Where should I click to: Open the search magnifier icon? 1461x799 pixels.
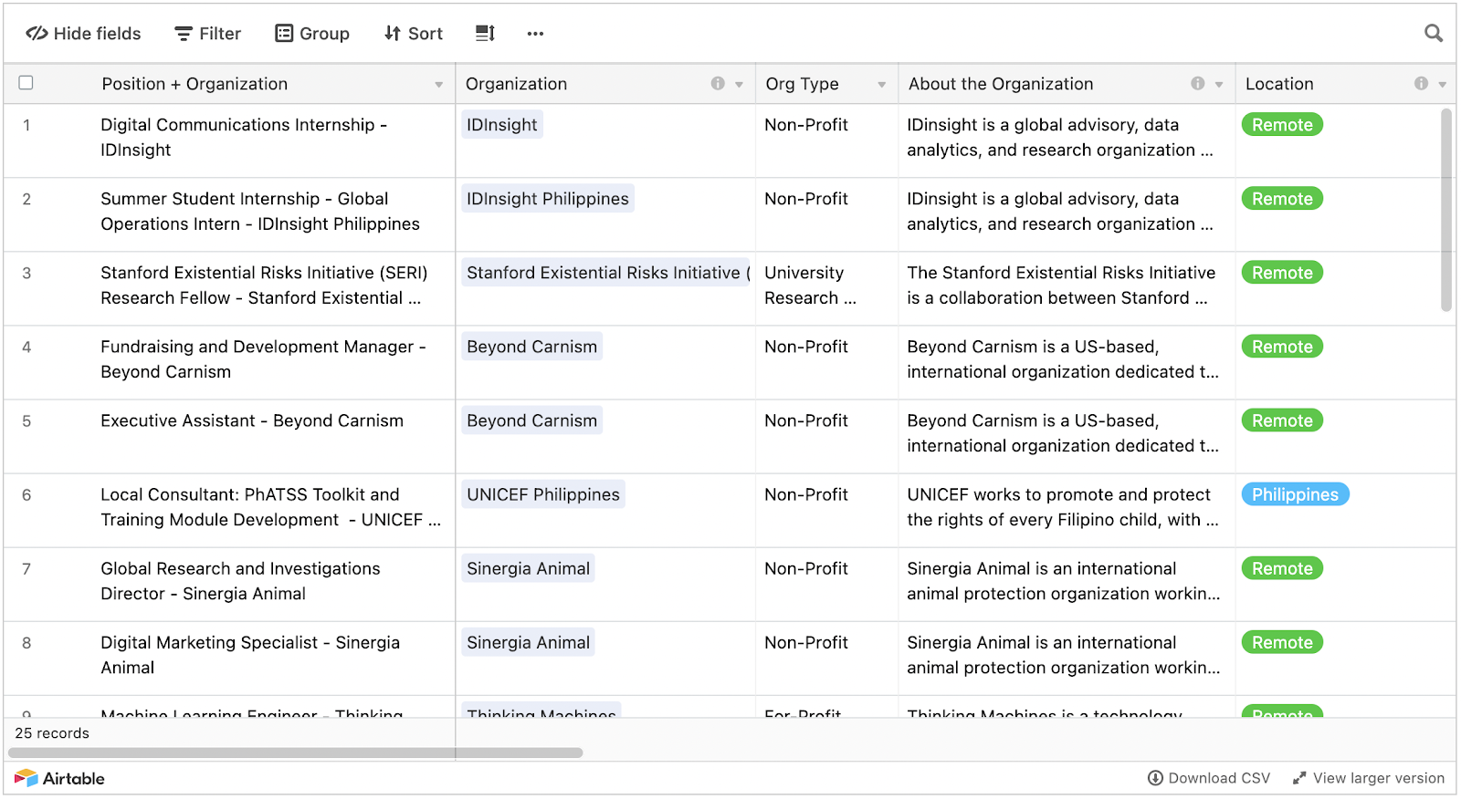1434,34
